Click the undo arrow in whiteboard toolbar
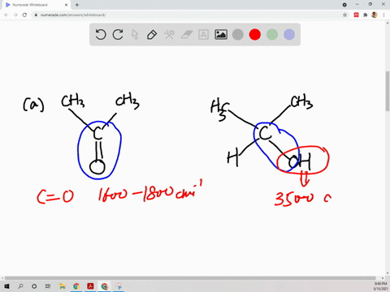390x292 pixels. pos(101,35)
